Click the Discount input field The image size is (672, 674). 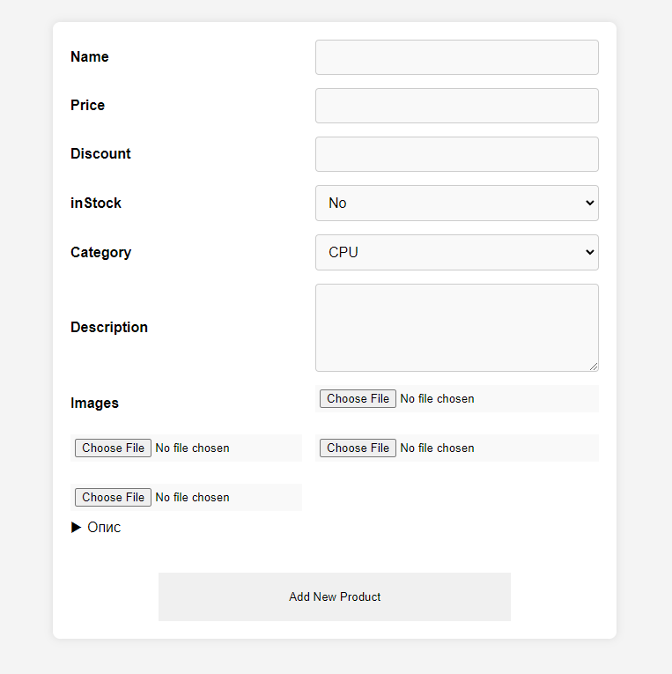[456, 154]
